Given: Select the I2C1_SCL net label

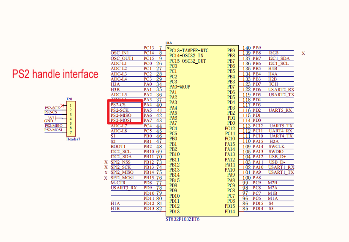Looking at the screenshot, I should (278, 64).
